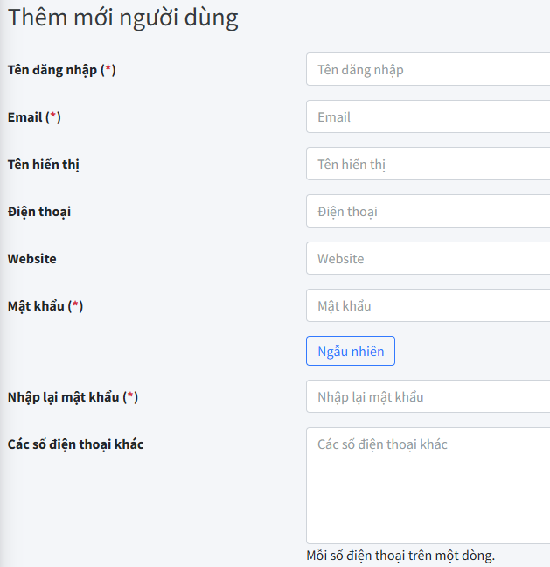Image resolution: width=550 pixels, height=567 pixels.
Task: Focus the Email text box
Action: (428, 117)
